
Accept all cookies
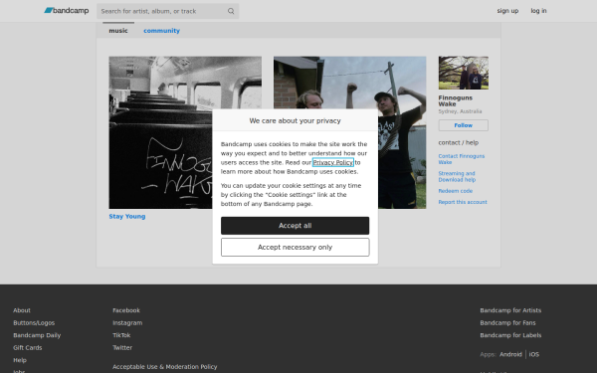(x=295, y=226)
